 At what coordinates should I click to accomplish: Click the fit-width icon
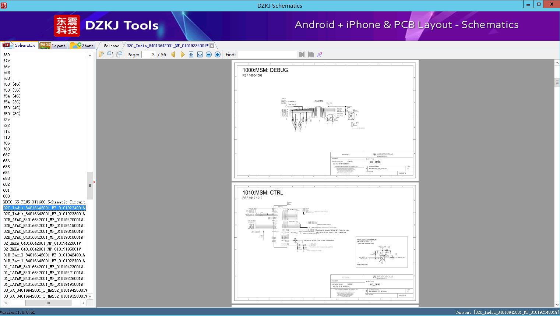point(191,54)
